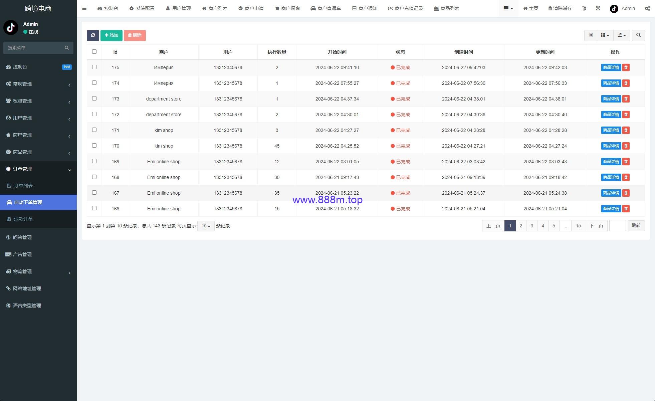Go to page 2 in pagination
655x401 pixels.
click(521, 226)
